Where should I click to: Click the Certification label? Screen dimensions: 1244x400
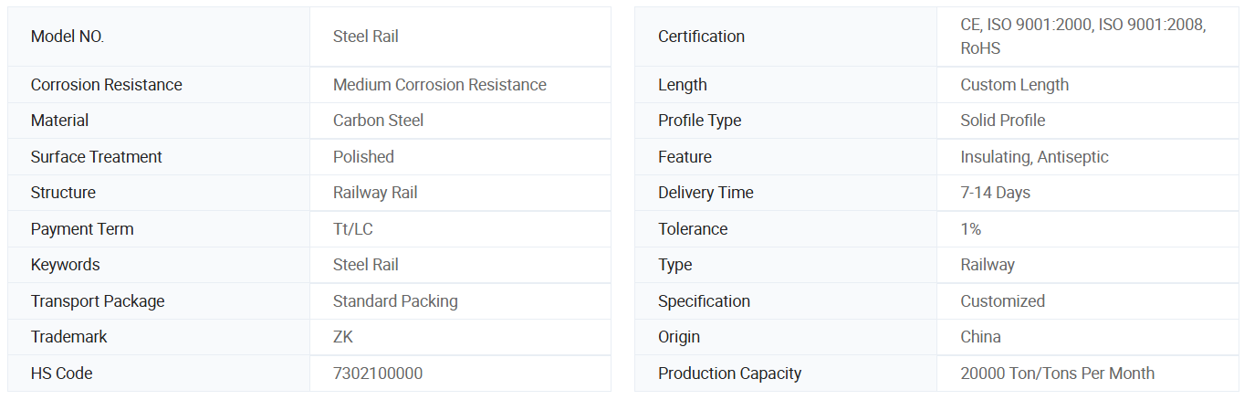(x=701, y=37)
